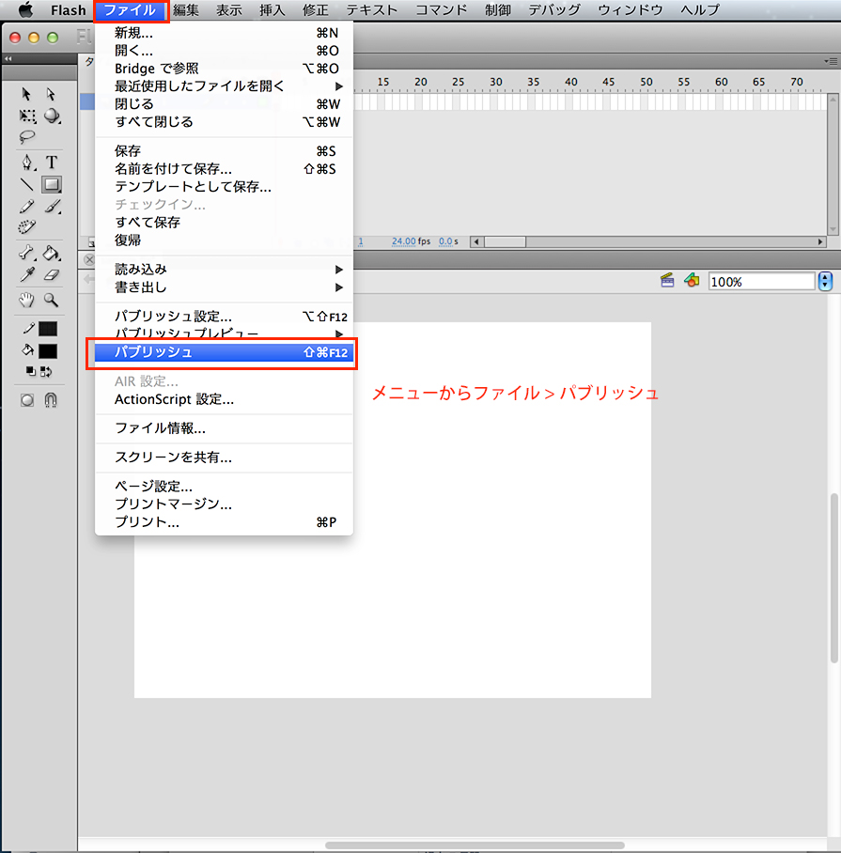The width and height of the screenshot is (841, 853).
Task: Toggle Snap to Objects magnet
Action: click(x=52, y=399)
